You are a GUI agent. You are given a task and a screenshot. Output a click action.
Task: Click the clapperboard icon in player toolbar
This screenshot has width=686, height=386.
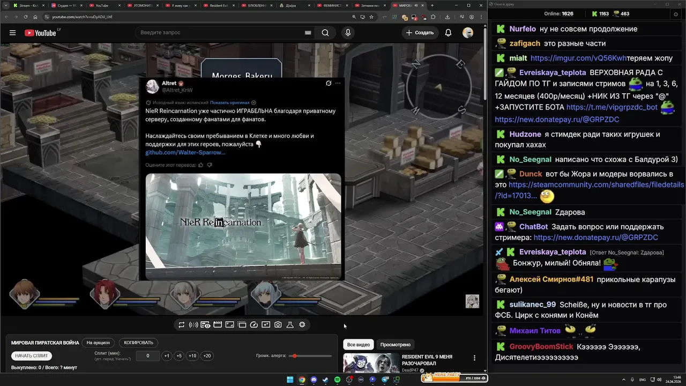click(x=218, y=324)
